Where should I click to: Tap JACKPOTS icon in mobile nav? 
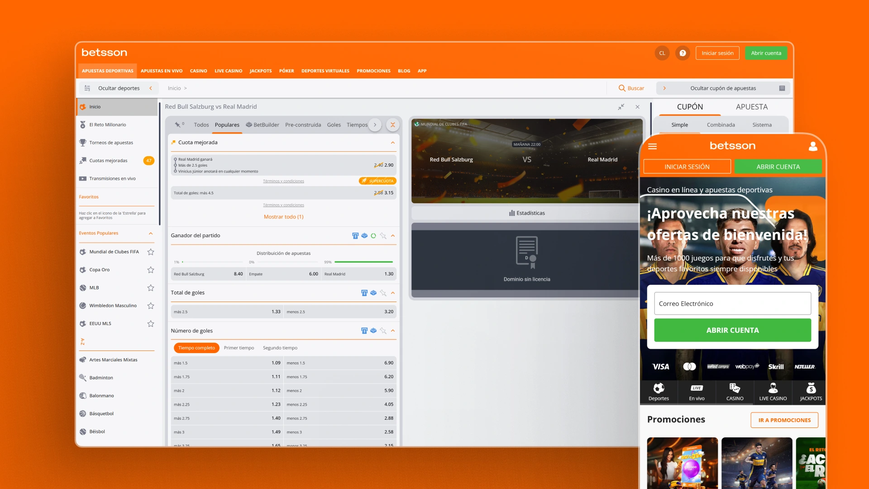(811, 392)
